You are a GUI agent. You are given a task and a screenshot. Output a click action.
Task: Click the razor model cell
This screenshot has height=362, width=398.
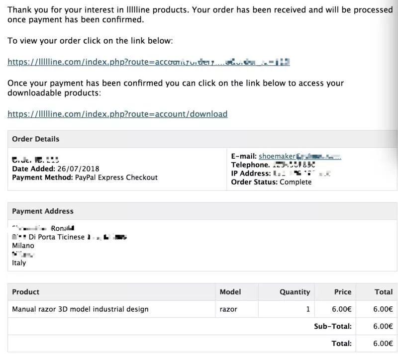[x=228, y=309]
